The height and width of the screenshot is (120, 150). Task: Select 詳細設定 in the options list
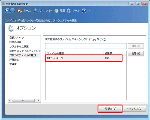pyautogui.click(x=14, y=60)
